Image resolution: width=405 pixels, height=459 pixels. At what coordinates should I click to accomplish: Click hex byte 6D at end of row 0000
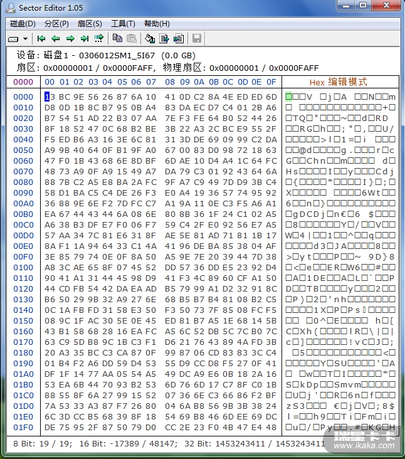point(271,97)
